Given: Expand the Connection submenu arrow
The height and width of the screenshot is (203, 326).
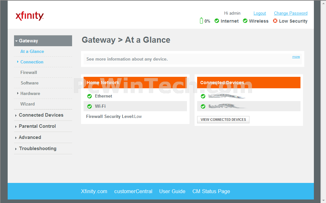Looking at the screenshot, I should pos(18,62).
